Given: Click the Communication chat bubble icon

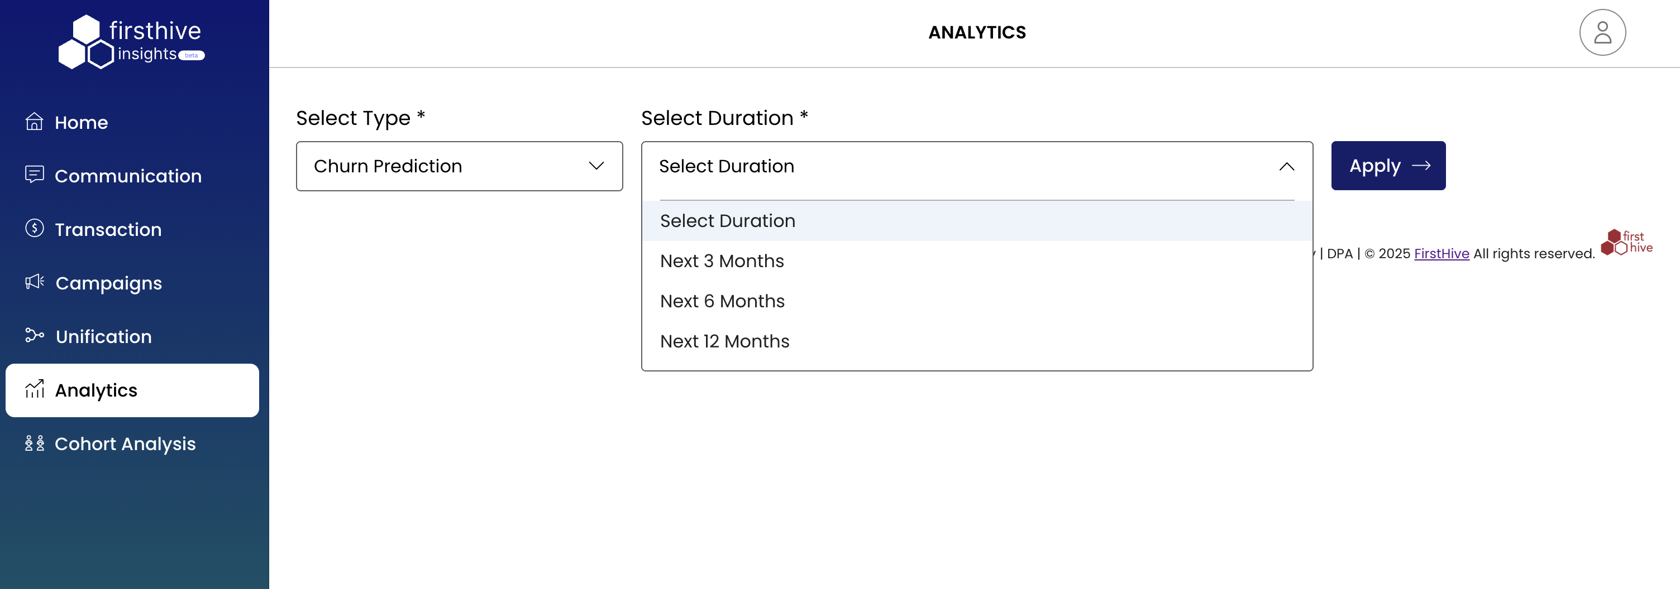Looking at the screenshot, I should click(34, 175).
